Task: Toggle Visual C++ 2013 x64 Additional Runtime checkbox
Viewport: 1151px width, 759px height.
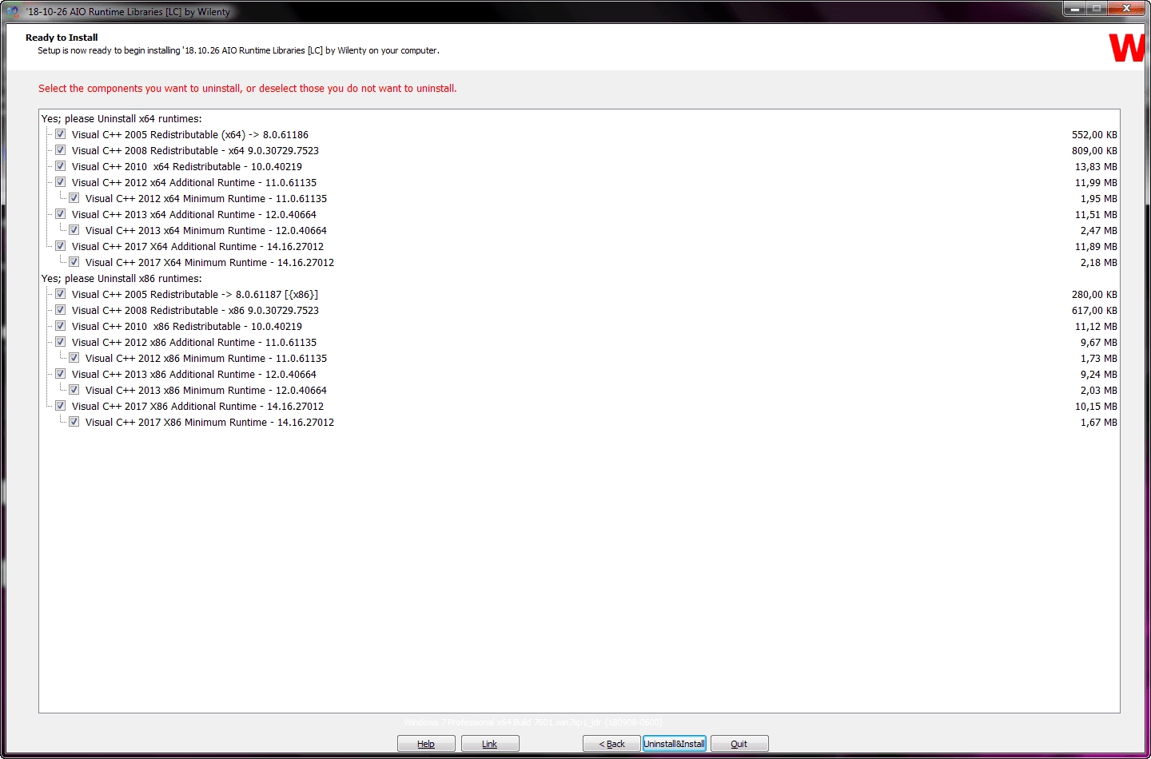Action: (61, 214)
